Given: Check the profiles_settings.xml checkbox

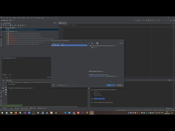Looking at the screenshot, I should [7, 39].
